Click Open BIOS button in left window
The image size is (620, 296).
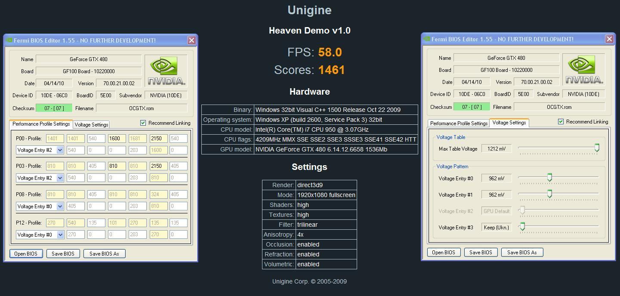point(26,253)
